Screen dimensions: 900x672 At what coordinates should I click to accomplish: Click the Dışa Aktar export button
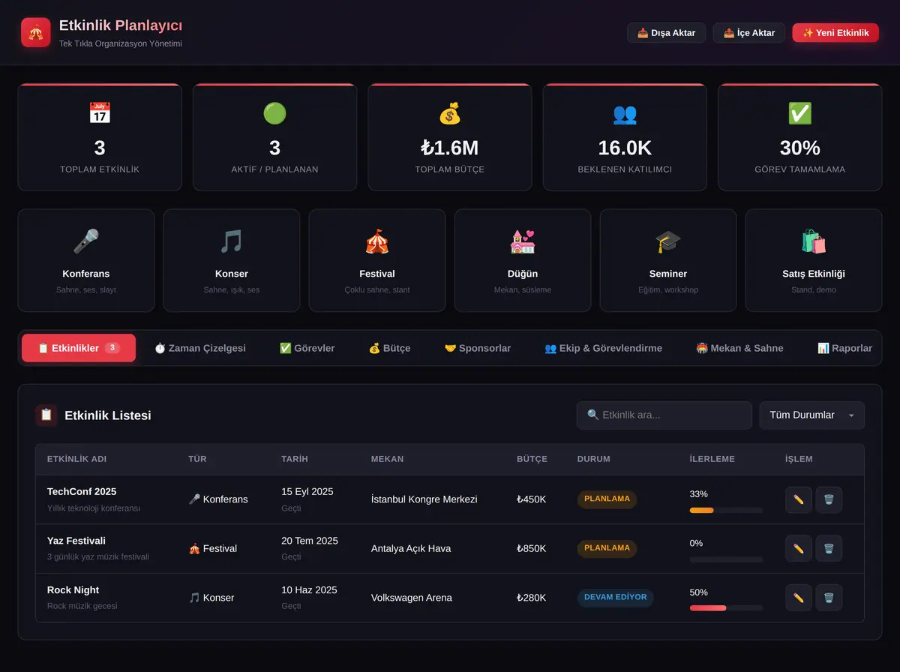(x=666, y=33)
